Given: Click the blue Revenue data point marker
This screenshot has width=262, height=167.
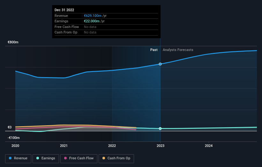Looking at the screenshot, I should 160,64.
